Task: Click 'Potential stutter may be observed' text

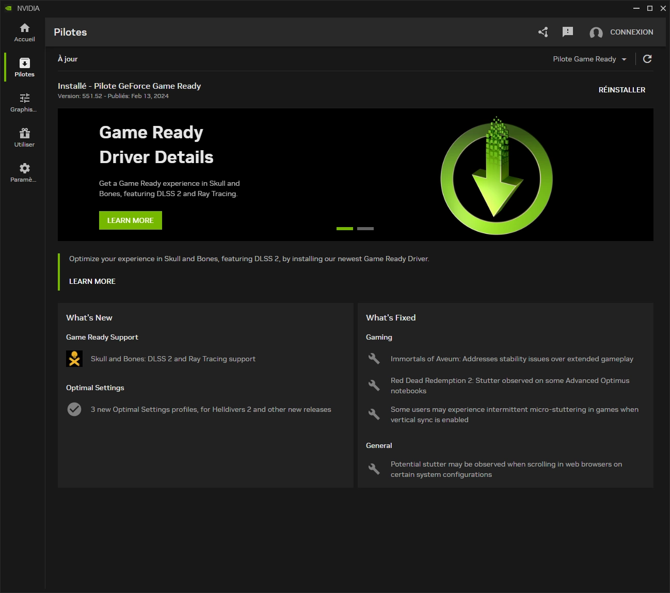Action: (506, 469)
